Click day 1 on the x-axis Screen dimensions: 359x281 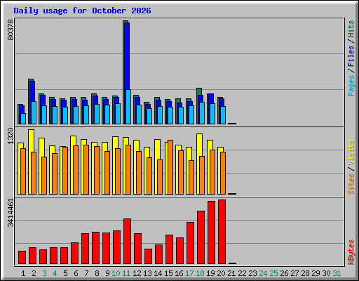click(23, 273)
